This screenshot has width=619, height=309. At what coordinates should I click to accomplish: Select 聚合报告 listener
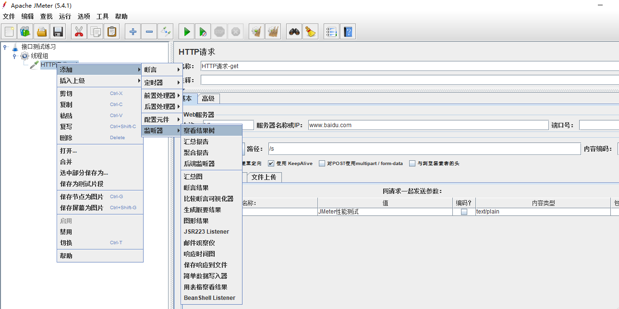pos(211,153)
